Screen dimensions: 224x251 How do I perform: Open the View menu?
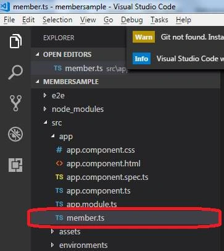[x=88, y=20]
